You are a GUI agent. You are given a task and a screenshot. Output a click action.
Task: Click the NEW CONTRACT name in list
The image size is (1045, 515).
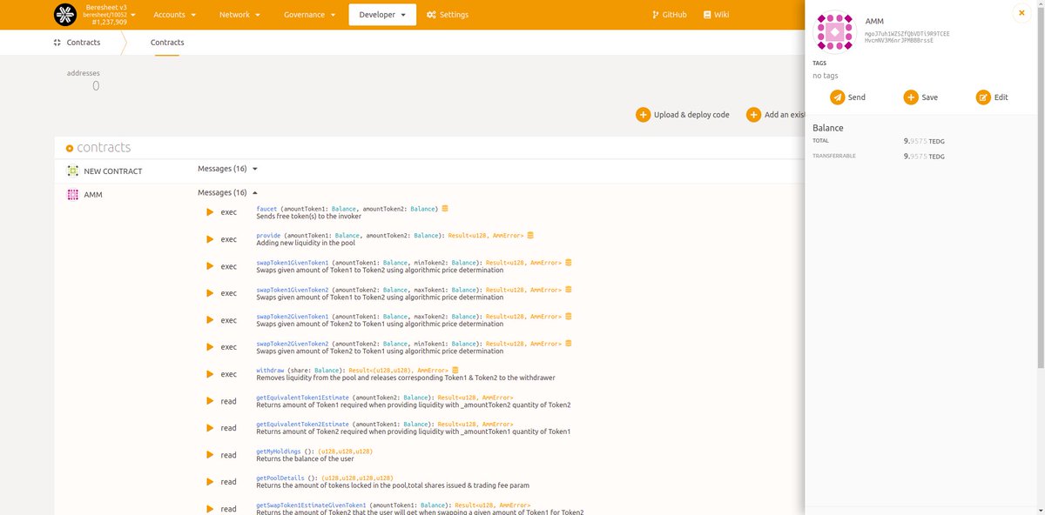coord(113,171)
